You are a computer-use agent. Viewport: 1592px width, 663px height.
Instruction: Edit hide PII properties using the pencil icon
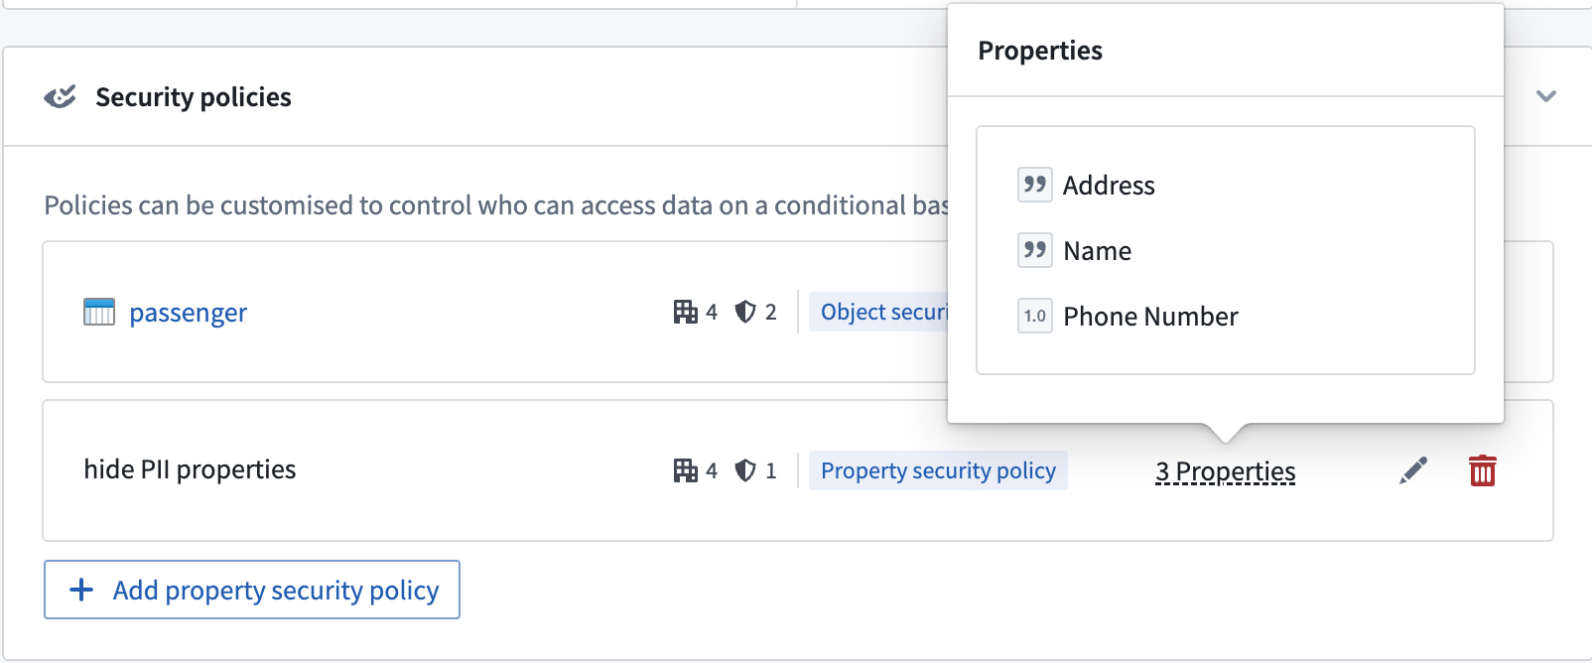pos(1413,468)
